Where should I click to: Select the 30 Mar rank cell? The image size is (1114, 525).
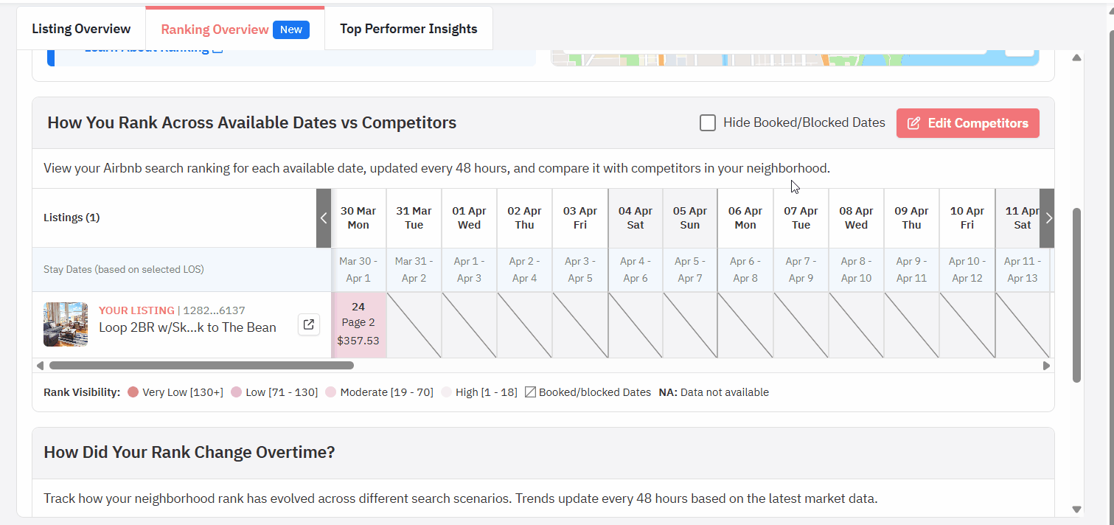coord(358,324)
